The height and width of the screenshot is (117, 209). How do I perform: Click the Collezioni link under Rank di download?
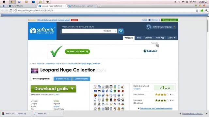pos(137,89)
